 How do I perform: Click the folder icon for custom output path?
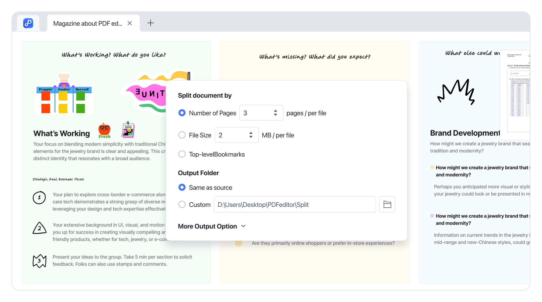coord(387,205)
